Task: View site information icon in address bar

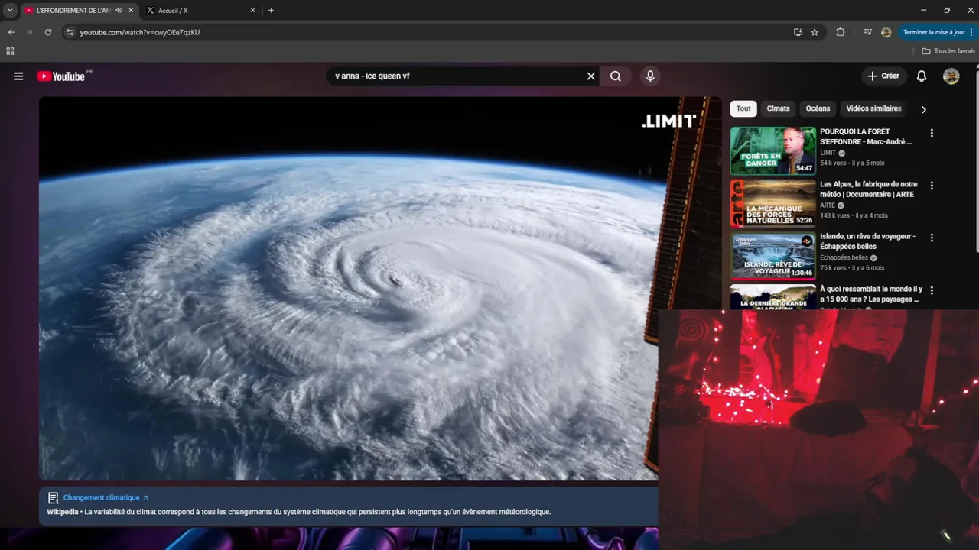Action: point(70,32)
